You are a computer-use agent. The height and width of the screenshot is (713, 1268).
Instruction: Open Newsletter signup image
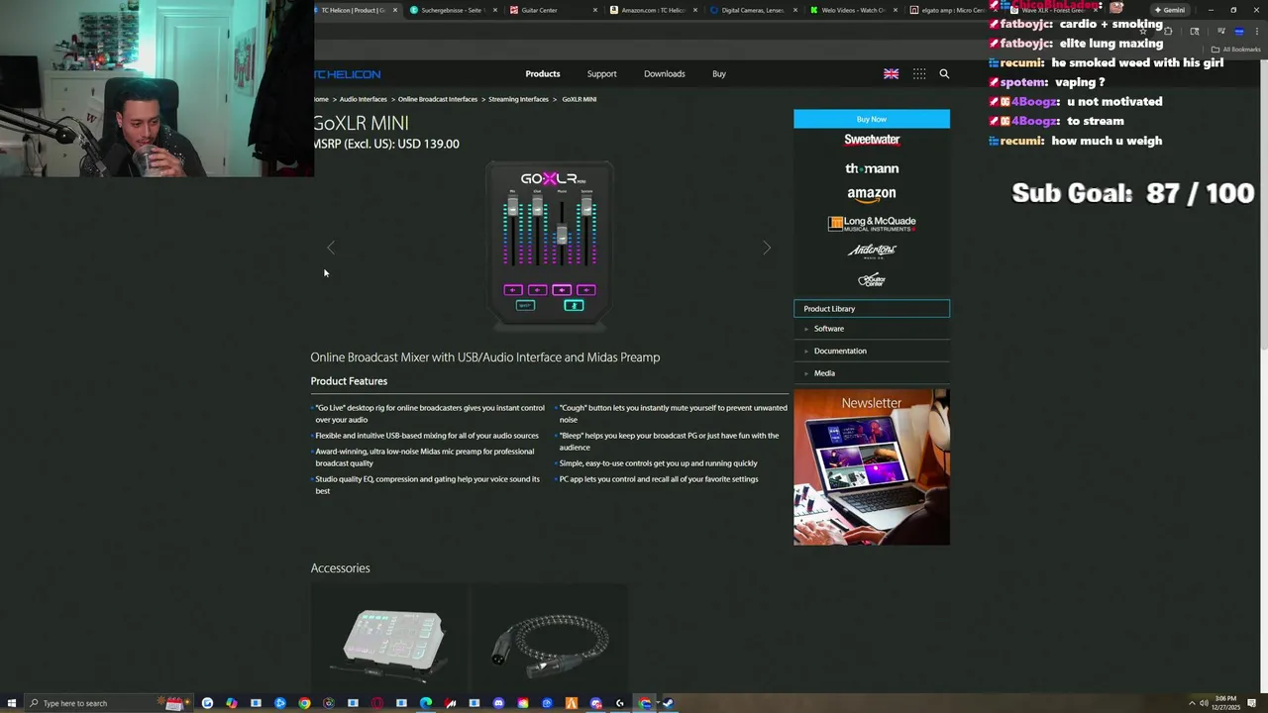(872, 466)
